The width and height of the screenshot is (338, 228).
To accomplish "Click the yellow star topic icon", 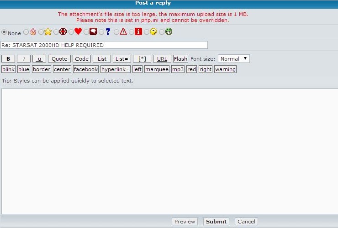I will (x=48, y=32).
